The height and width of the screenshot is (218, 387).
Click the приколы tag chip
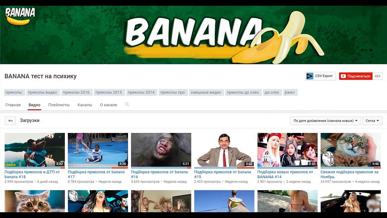14,92
